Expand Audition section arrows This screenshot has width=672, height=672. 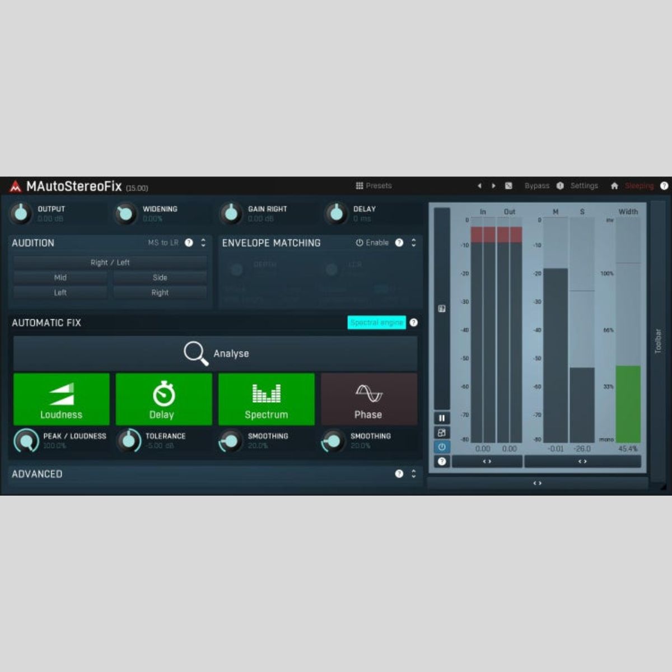(x=203, y=242)
